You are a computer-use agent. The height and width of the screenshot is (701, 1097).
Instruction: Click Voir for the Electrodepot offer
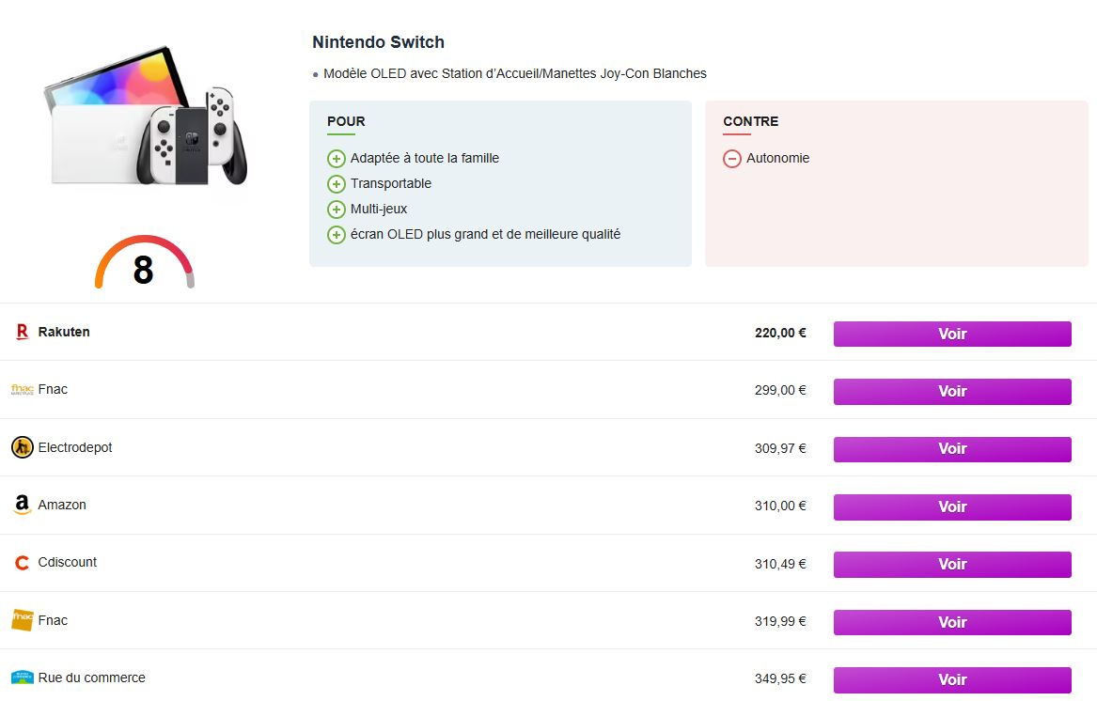click(952, 449)
